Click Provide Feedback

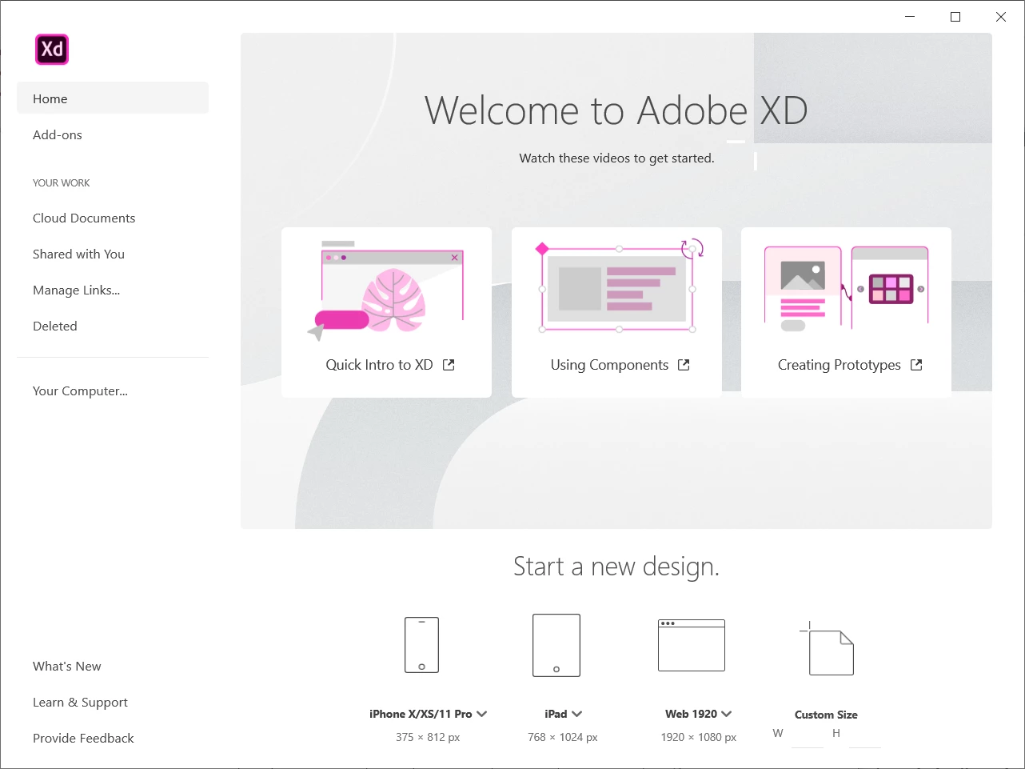click(x=83, y=738)
